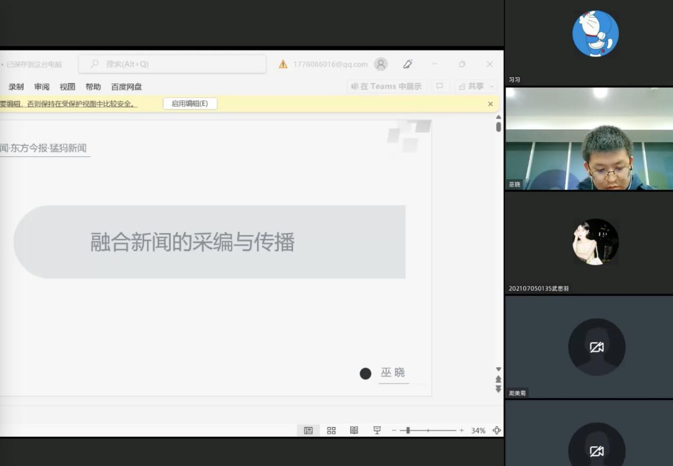Click the account warning triangle icon
Viewport: 673px width, 466px height.
point(283,64)
